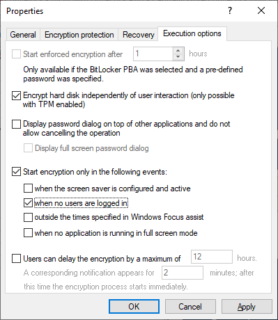
Task: Click the Execution options tab
Action: pos(192,33)
